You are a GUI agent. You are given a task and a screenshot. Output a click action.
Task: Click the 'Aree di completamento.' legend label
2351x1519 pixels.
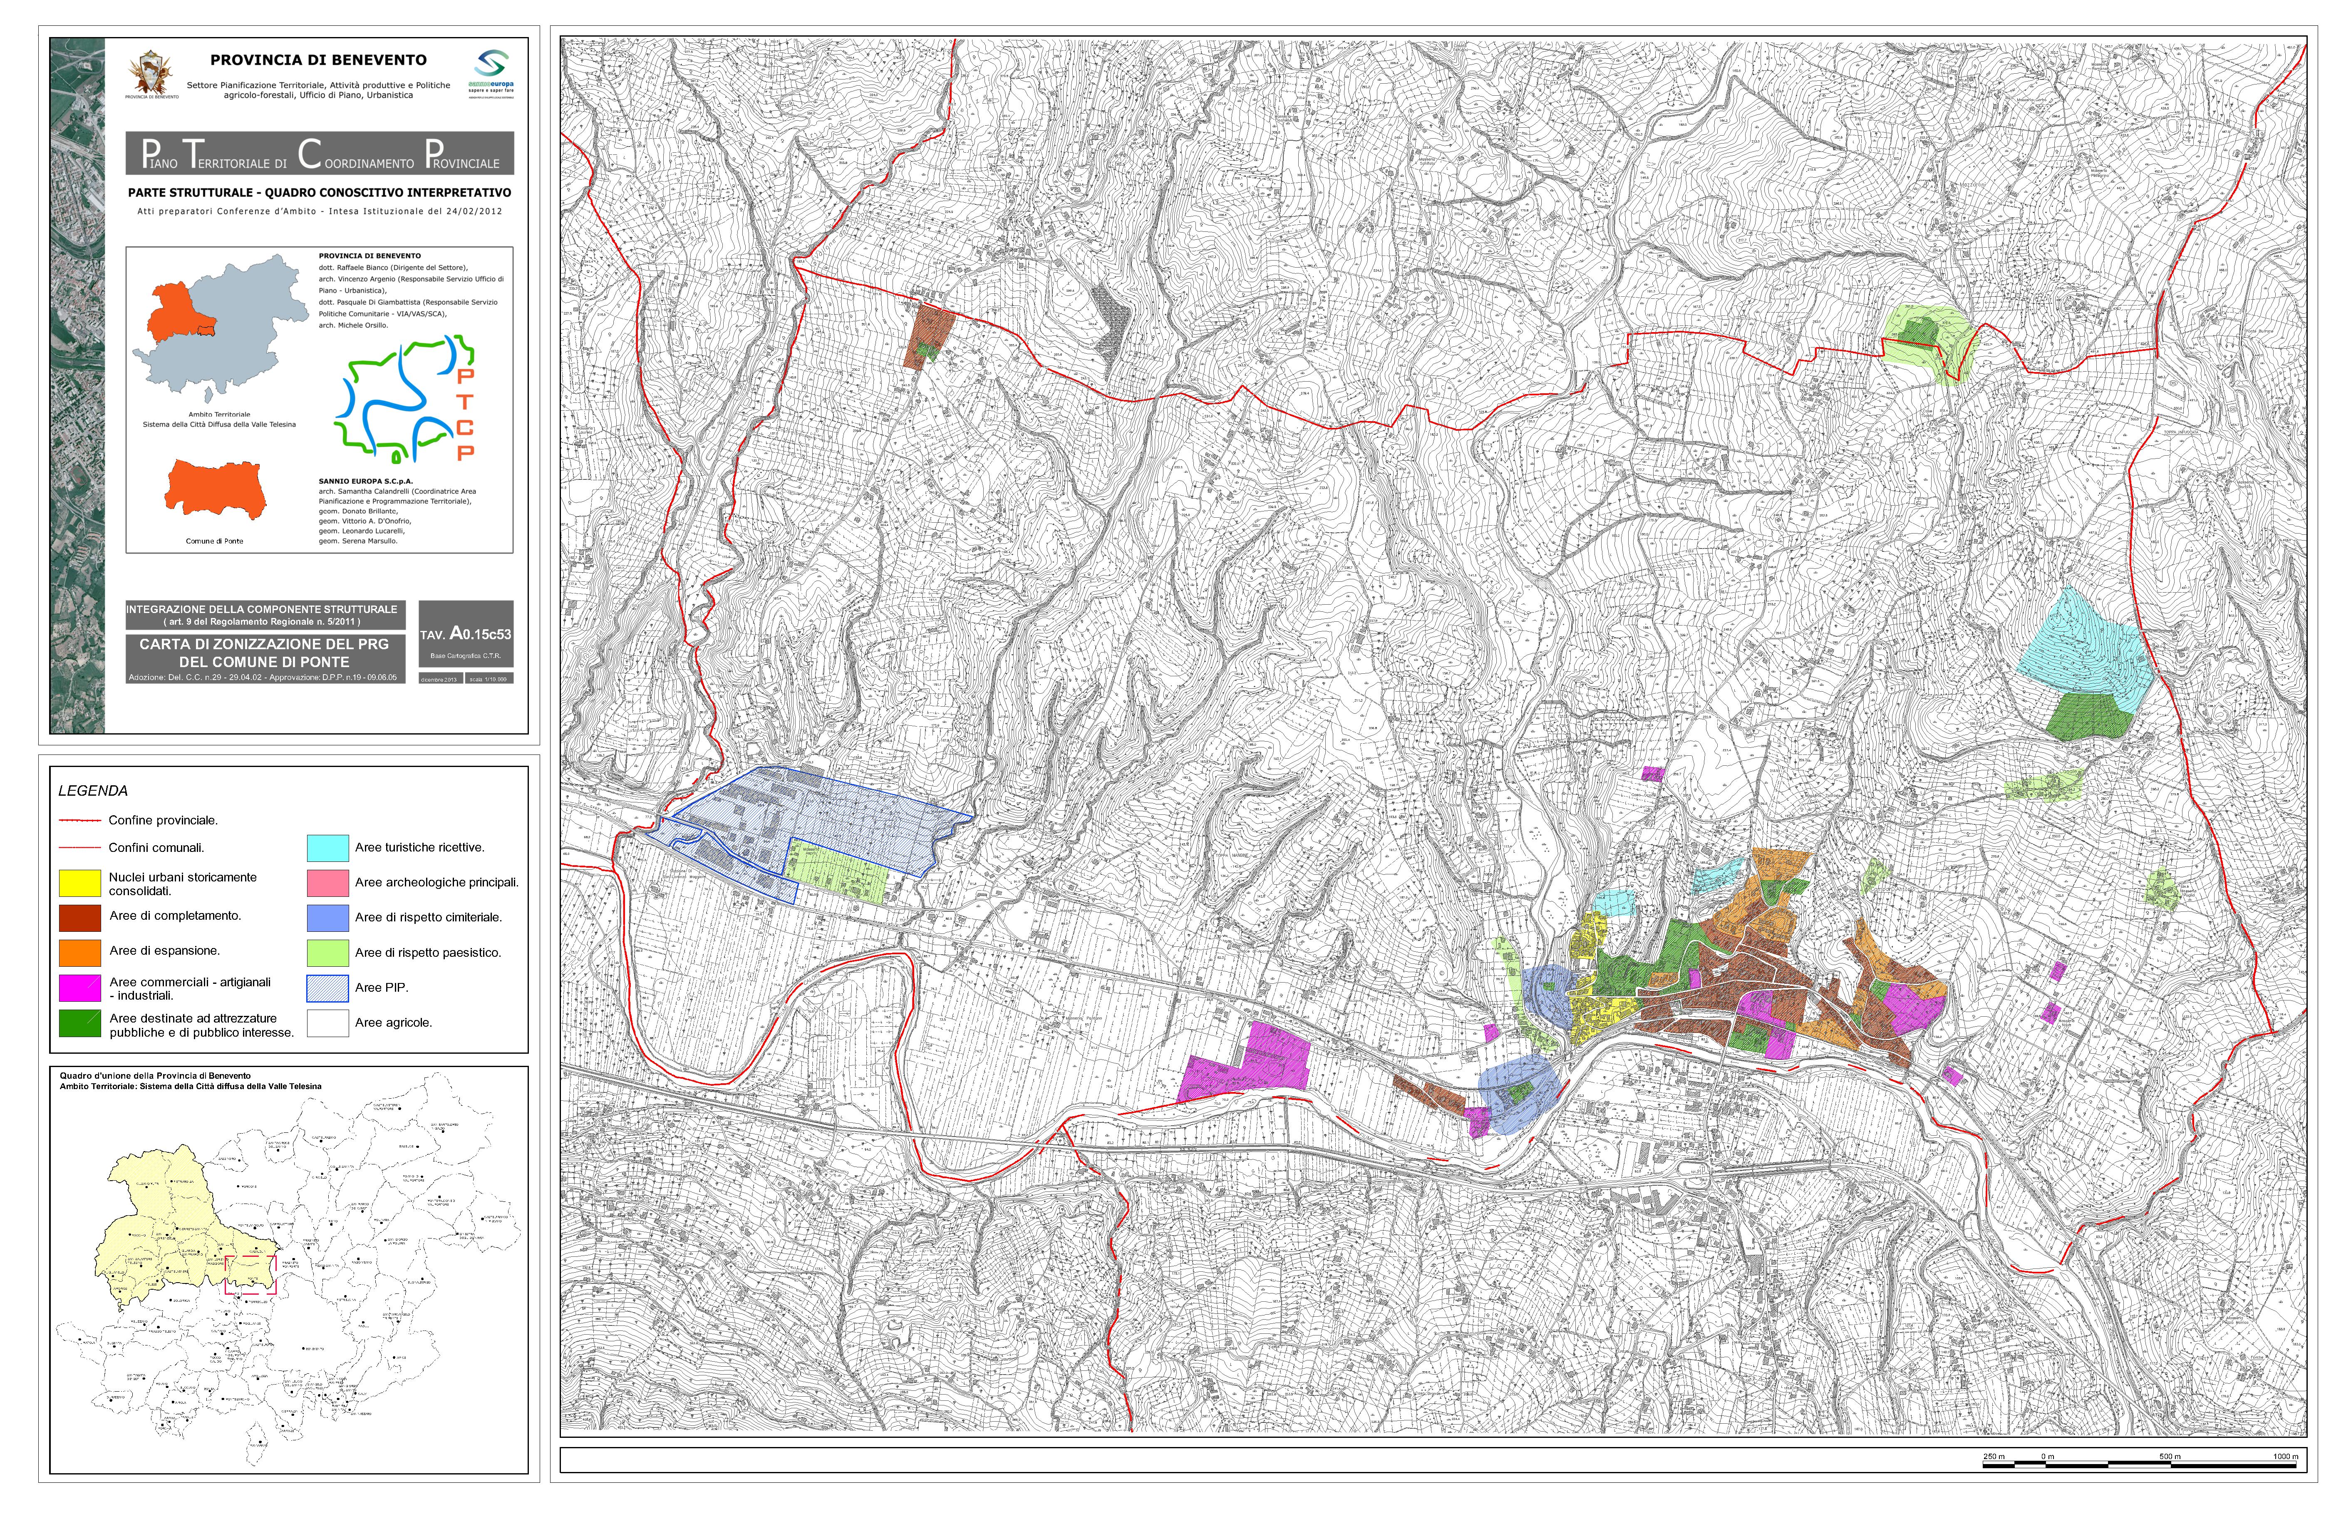click(176, 916)
